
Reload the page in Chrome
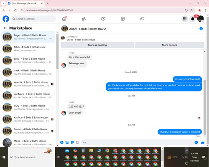point(15,10)
